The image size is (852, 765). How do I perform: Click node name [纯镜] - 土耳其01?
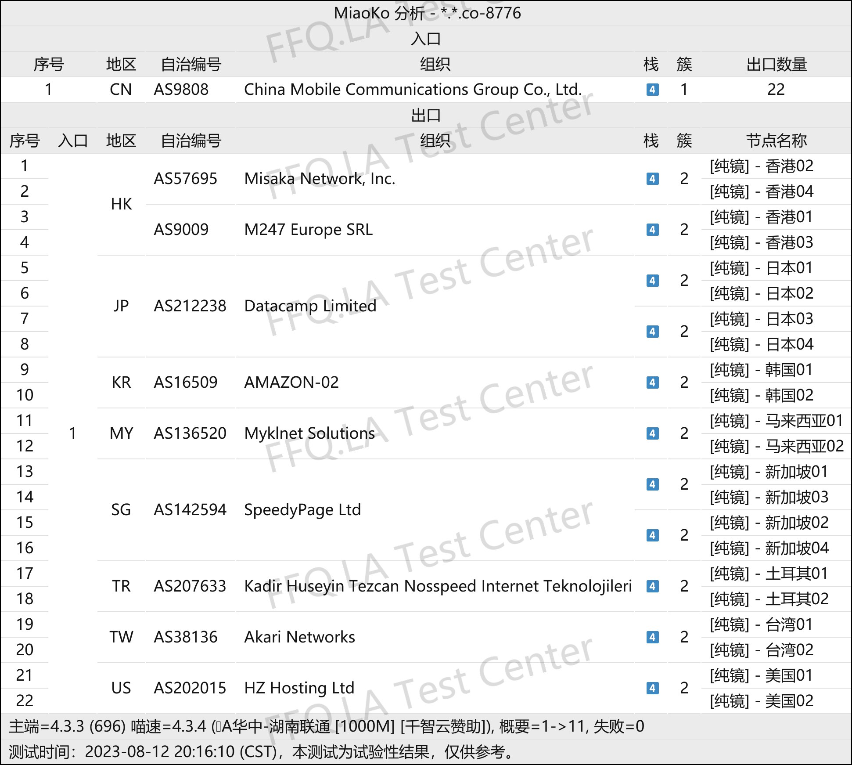(x=769, y=574)
